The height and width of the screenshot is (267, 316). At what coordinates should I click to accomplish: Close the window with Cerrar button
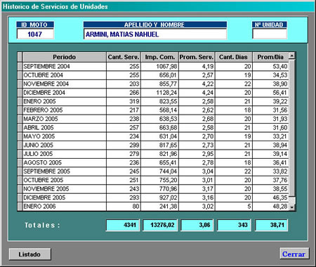[294, 254]
